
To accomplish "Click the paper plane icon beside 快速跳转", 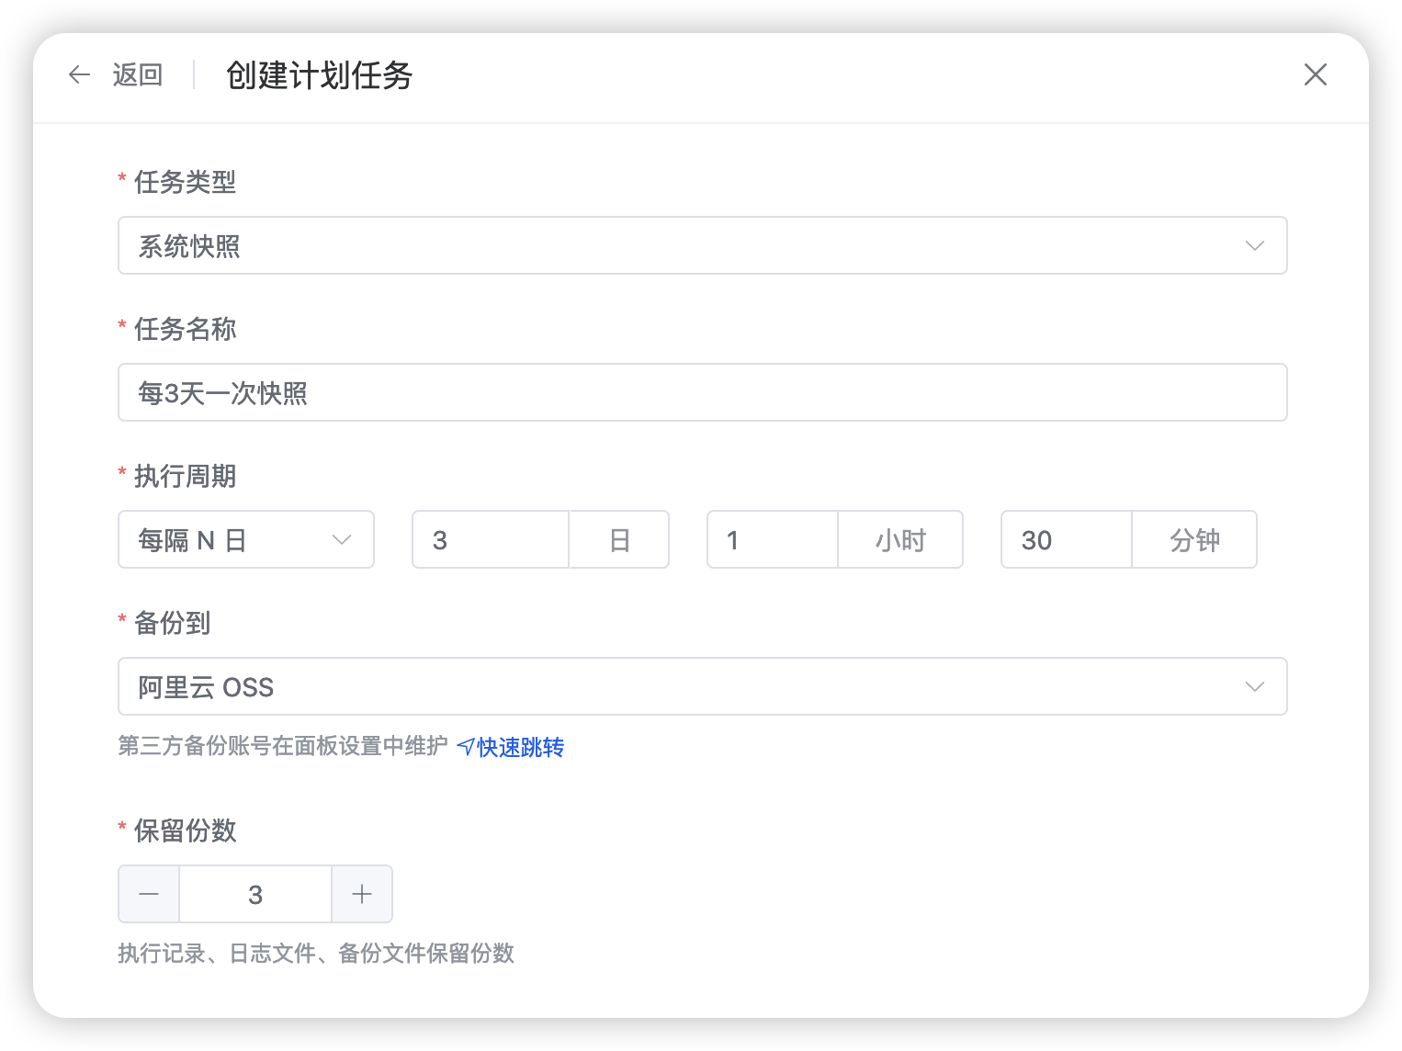I will point(466,748).
